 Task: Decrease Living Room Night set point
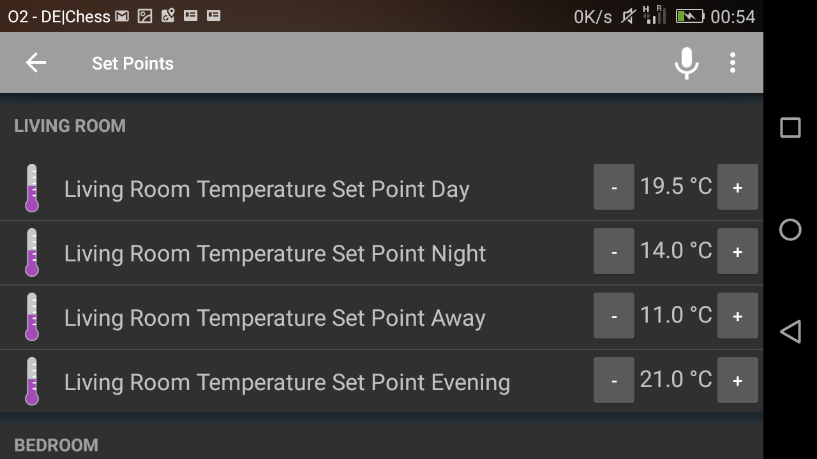point(614,252)
